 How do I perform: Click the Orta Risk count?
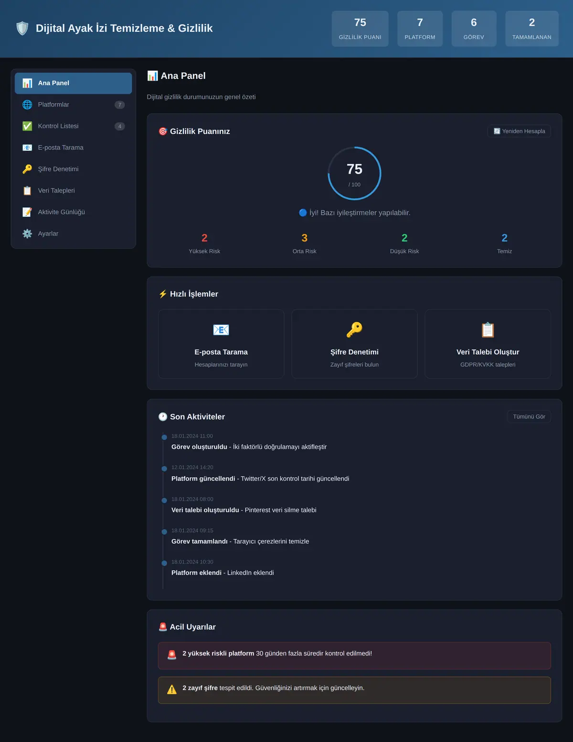[305, 238]
